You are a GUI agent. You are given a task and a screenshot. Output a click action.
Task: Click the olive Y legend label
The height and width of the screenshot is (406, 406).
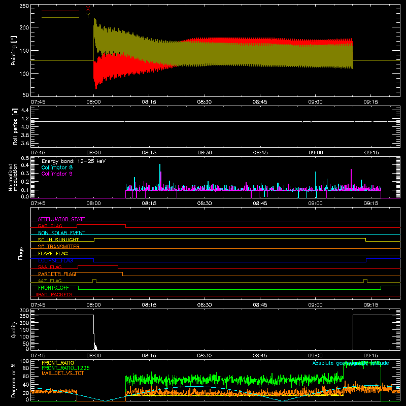pyautogui.click(x=88, y=16)
